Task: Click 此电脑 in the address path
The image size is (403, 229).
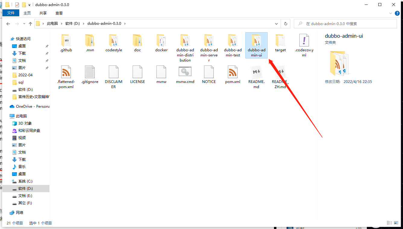Action: point(52,24)
